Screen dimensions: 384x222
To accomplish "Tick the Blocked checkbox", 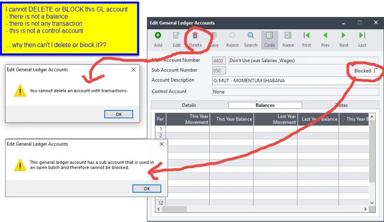I will pyautogui.click(x=376, y=71).
